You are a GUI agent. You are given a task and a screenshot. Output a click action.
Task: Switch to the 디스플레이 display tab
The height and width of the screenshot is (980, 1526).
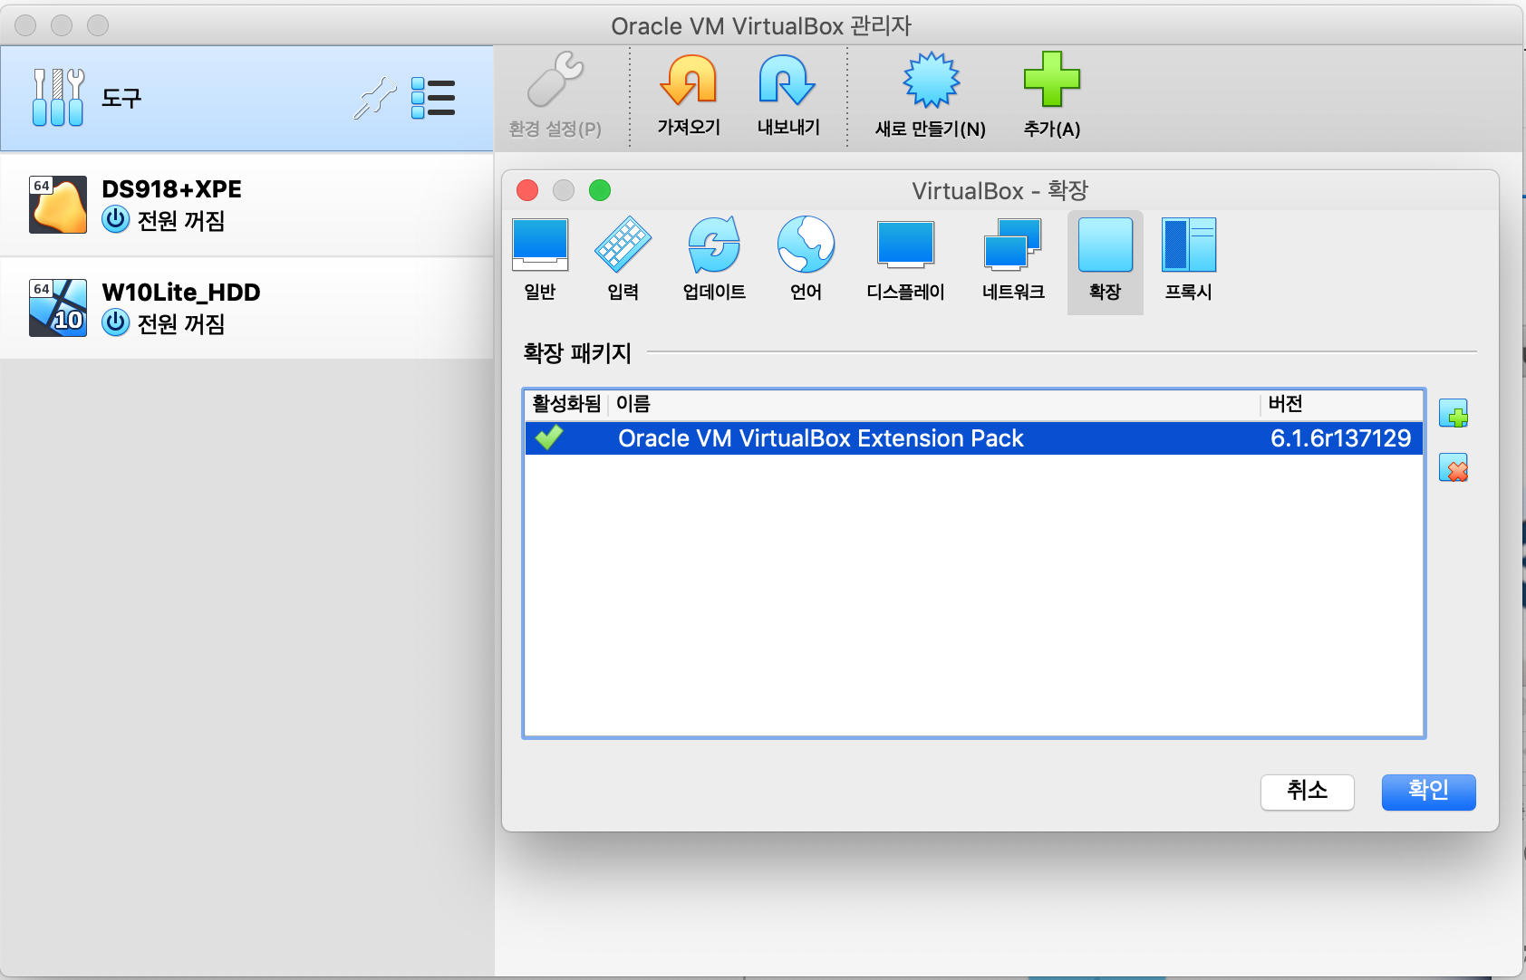click(x=905, y=261)
